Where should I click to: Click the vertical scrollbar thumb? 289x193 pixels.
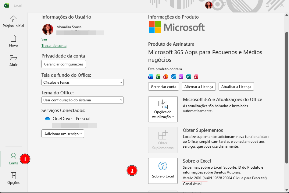[x=287, y=97]
